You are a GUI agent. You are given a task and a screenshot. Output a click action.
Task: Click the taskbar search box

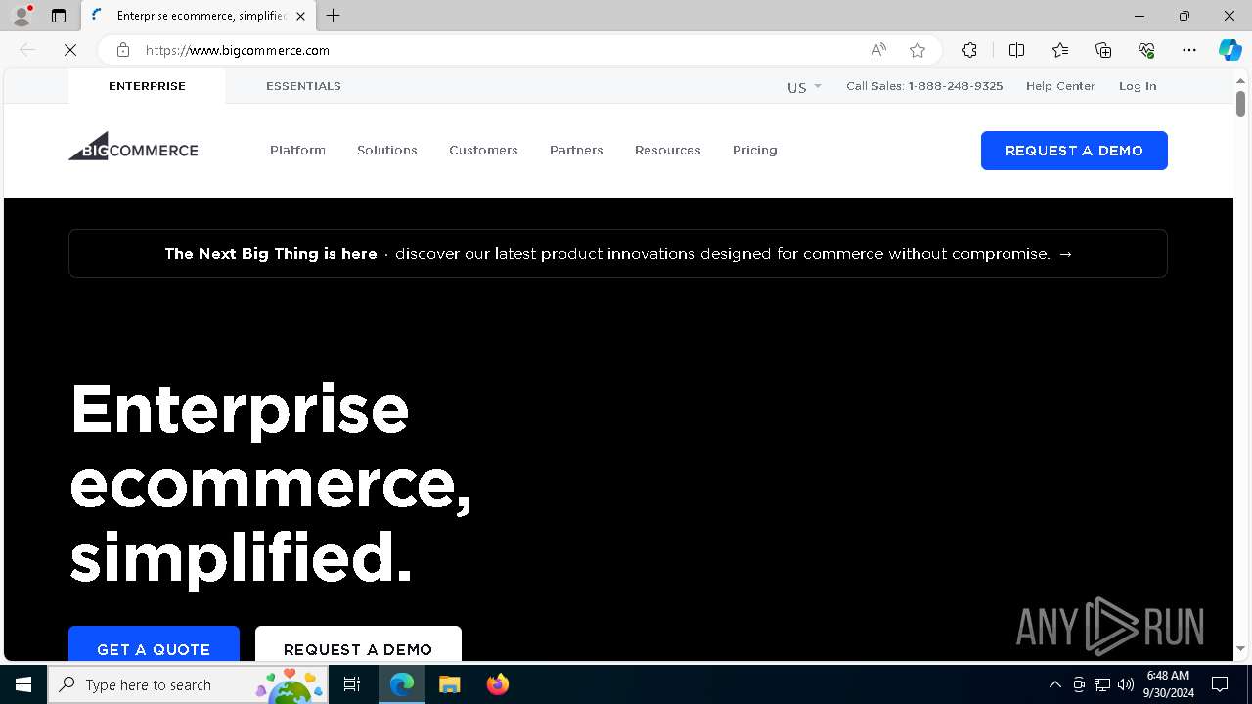[189, 684]
